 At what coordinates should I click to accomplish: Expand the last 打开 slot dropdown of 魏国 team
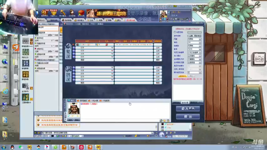coord(112,80)
